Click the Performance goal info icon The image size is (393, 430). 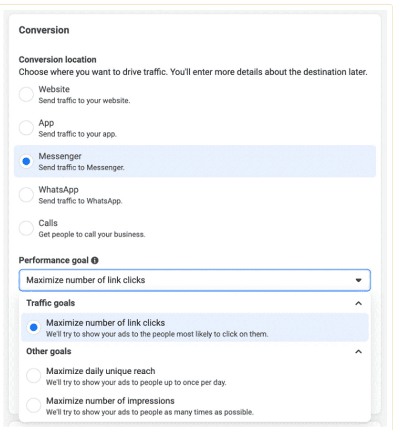(95, 260)
